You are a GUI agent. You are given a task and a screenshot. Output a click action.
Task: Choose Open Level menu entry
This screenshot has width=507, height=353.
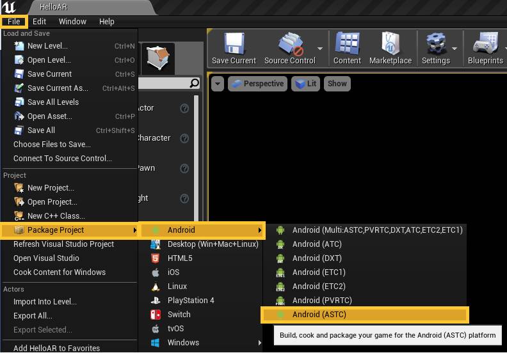69,60
